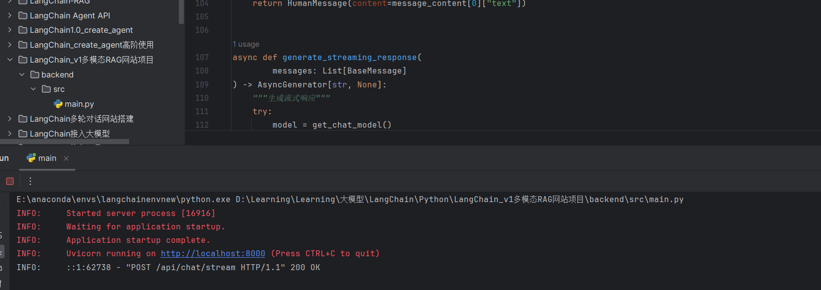Expand the LangChain Agent API folder
This screenshot has height=290, width=821.
tap(10, 16)
